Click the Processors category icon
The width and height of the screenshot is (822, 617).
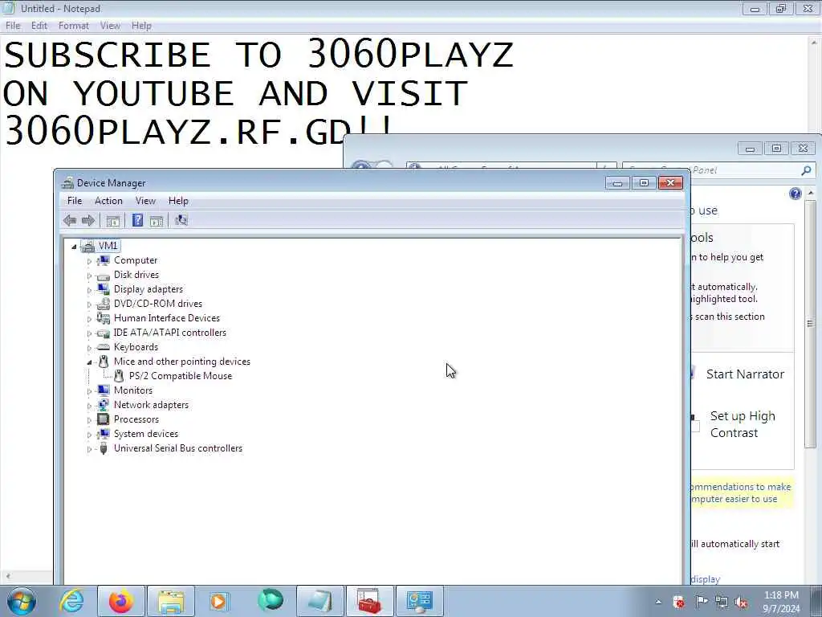coord(104,419)
